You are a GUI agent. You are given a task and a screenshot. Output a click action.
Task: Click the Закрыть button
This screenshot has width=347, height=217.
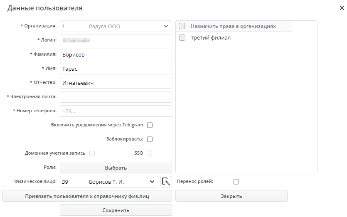click(231, 196)
